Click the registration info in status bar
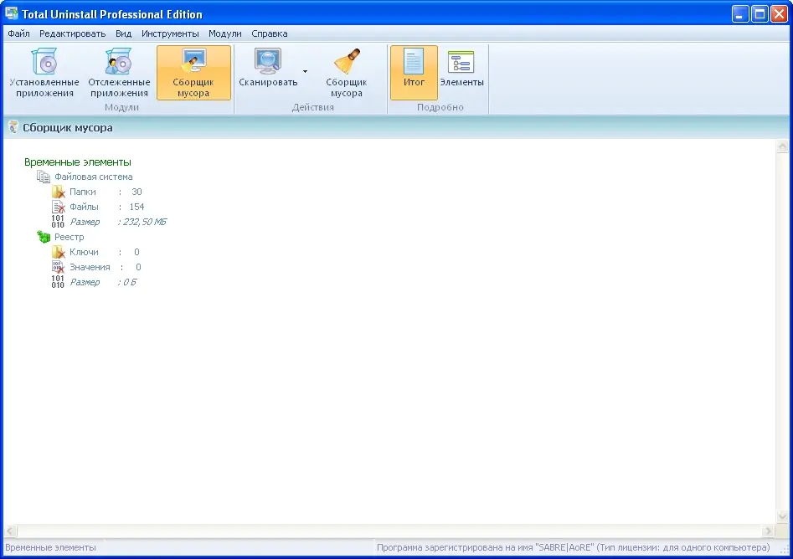The height and width of the screenshot is (559, 793). [x=573, y=547]
